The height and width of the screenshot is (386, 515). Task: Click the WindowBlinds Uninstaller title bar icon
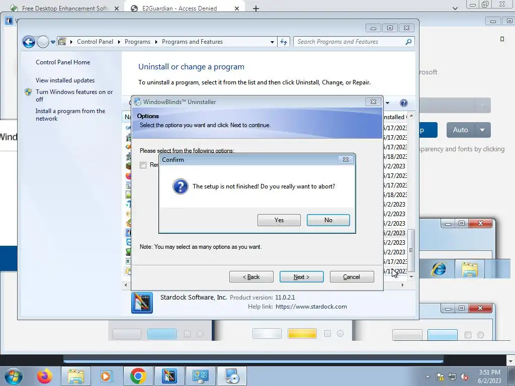[137, 102]
